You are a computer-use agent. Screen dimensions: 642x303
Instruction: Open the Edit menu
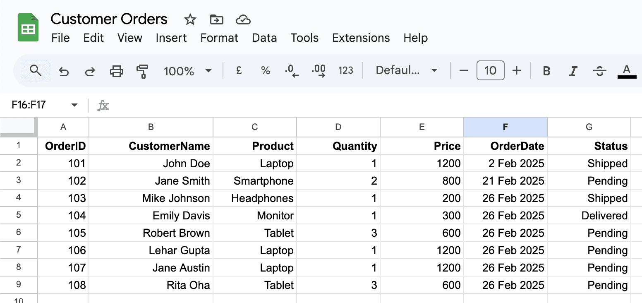(x=93, y=38)
